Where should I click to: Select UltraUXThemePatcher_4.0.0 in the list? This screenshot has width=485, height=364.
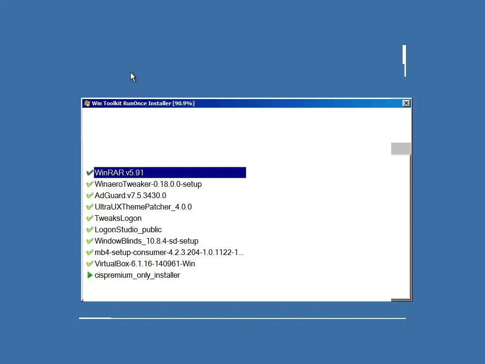(143, 207)
